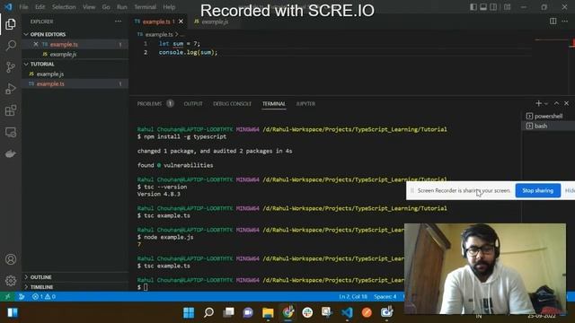
Task: Open the Run and Debug view
Action: (11, 89)
